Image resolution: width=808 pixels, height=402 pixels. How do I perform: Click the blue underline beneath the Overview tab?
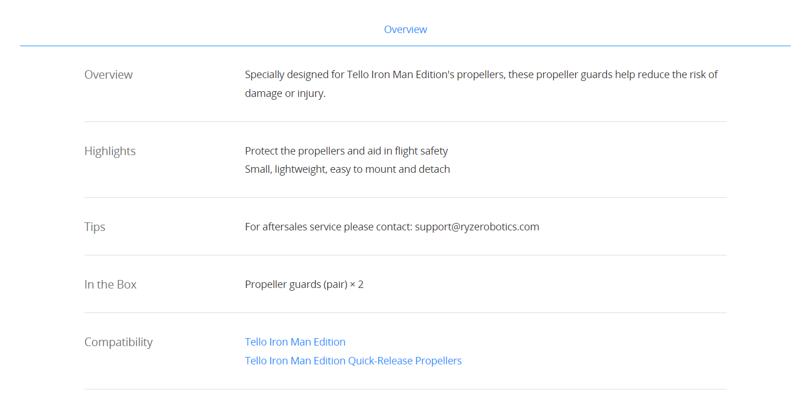(x=405, y=46)
